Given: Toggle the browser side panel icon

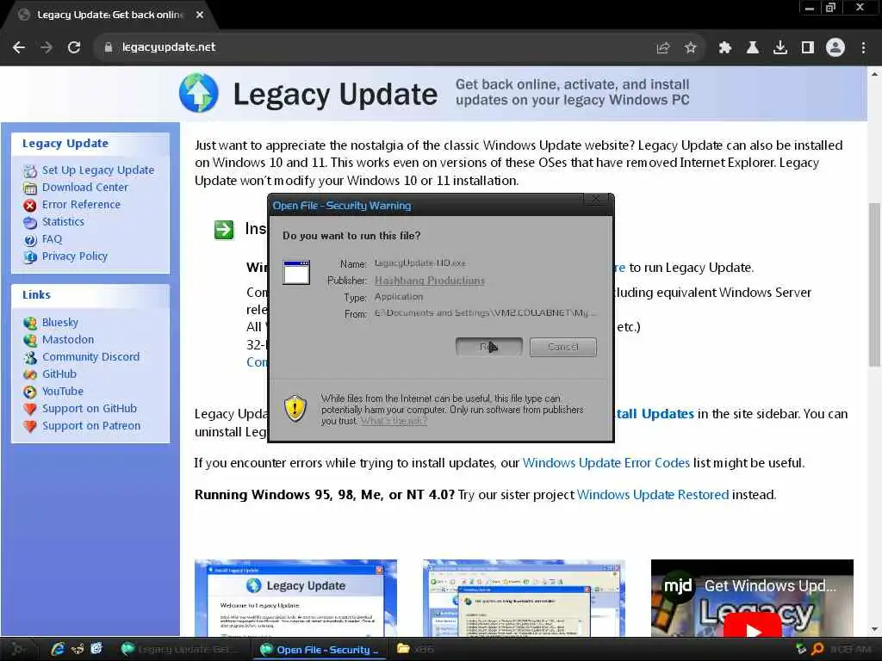Looking at the screenshot, I should [x=808, y=48].
